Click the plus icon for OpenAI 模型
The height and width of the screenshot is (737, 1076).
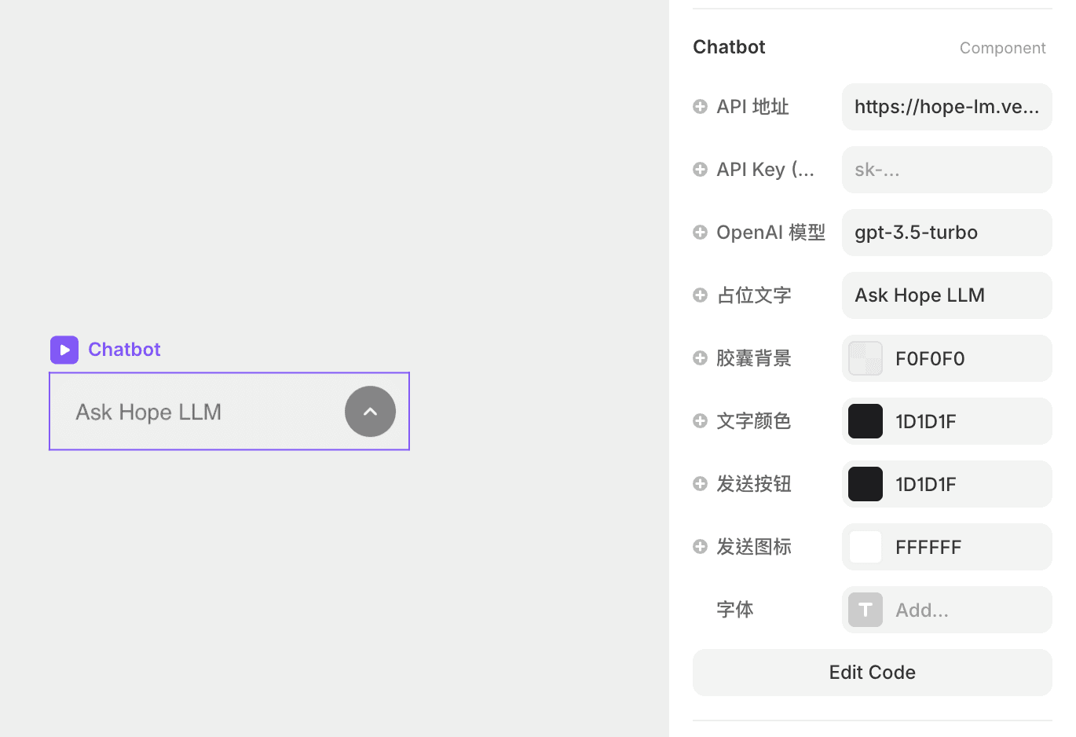[x=700, y=232]
